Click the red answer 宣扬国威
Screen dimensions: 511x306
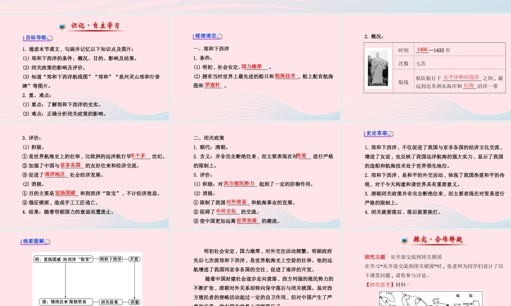pyautogui.click(x=65, y=192)
